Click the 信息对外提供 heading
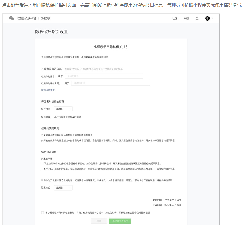The image size is (242, 225). point(49,152)
